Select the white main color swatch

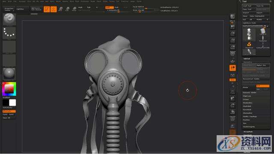pyautogui.click(x=12, y=103)
